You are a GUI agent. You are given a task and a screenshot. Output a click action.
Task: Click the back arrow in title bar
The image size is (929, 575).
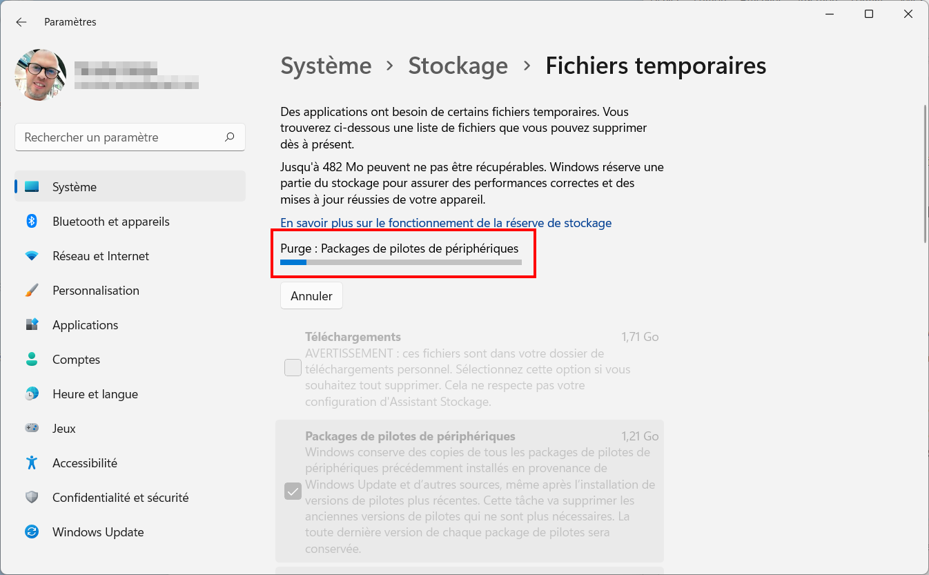tap(21, 22)
